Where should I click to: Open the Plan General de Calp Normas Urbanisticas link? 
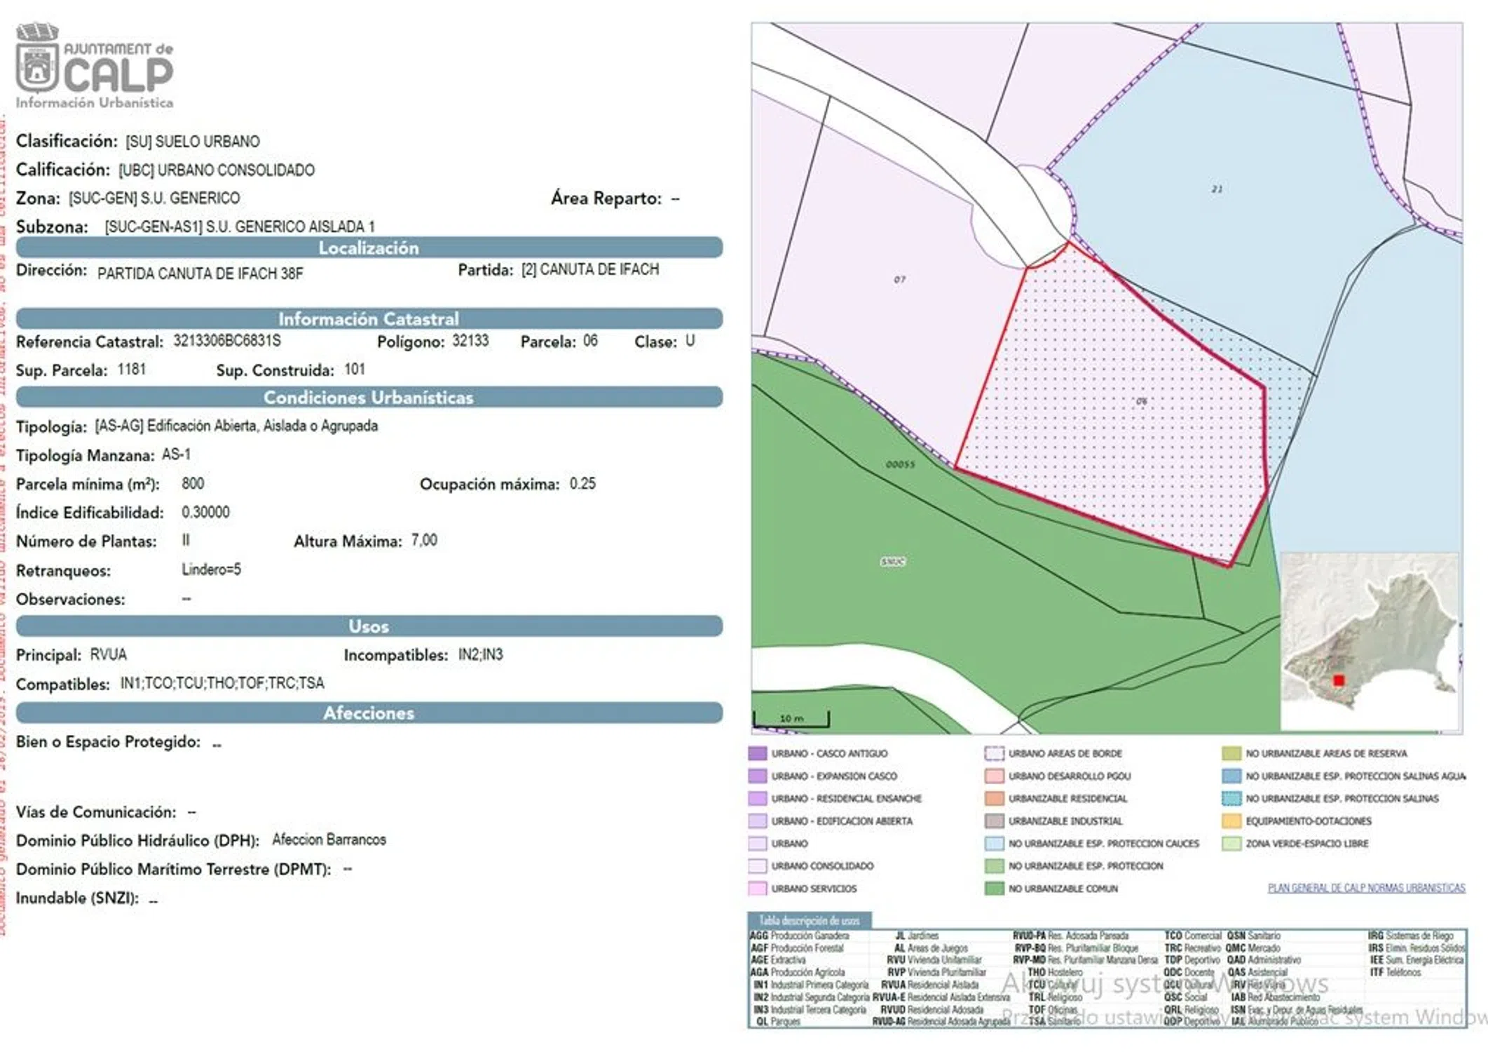[x=1365, y=888]
